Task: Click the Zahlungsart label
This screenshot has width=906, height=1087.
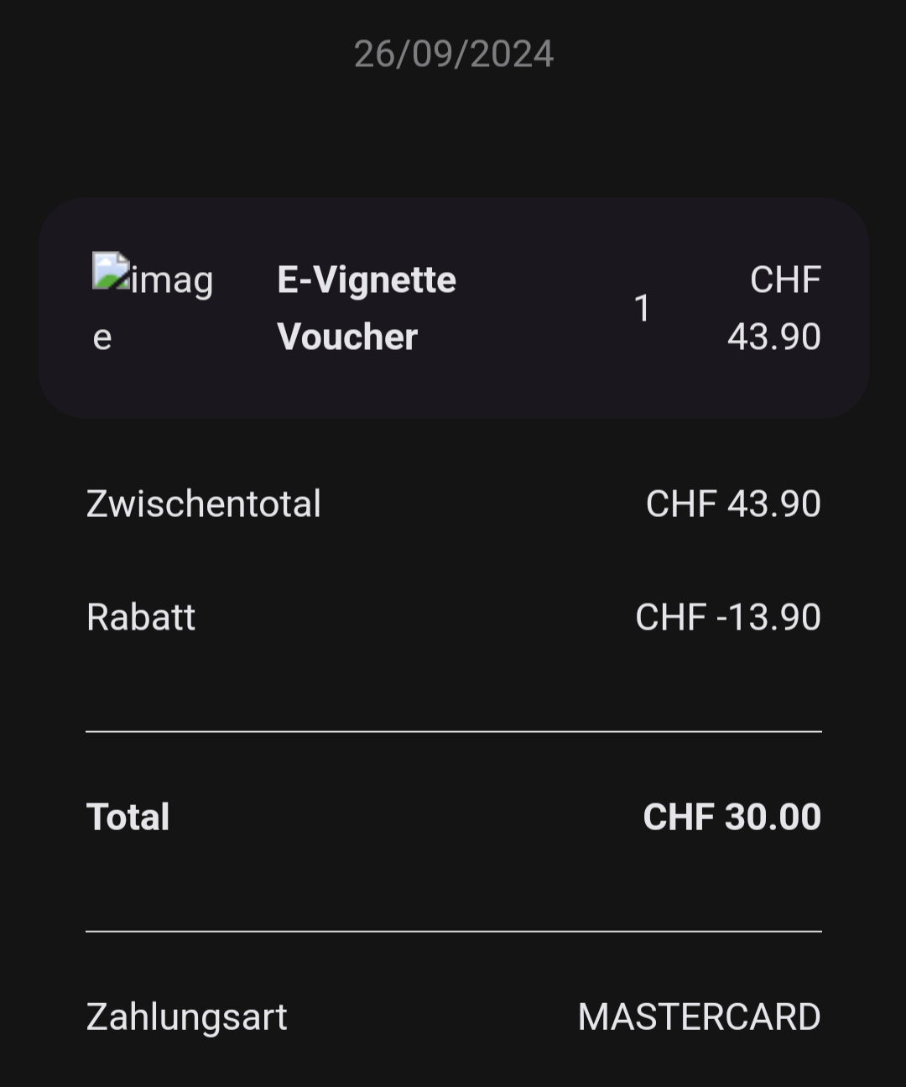Action: point(187,1016)
